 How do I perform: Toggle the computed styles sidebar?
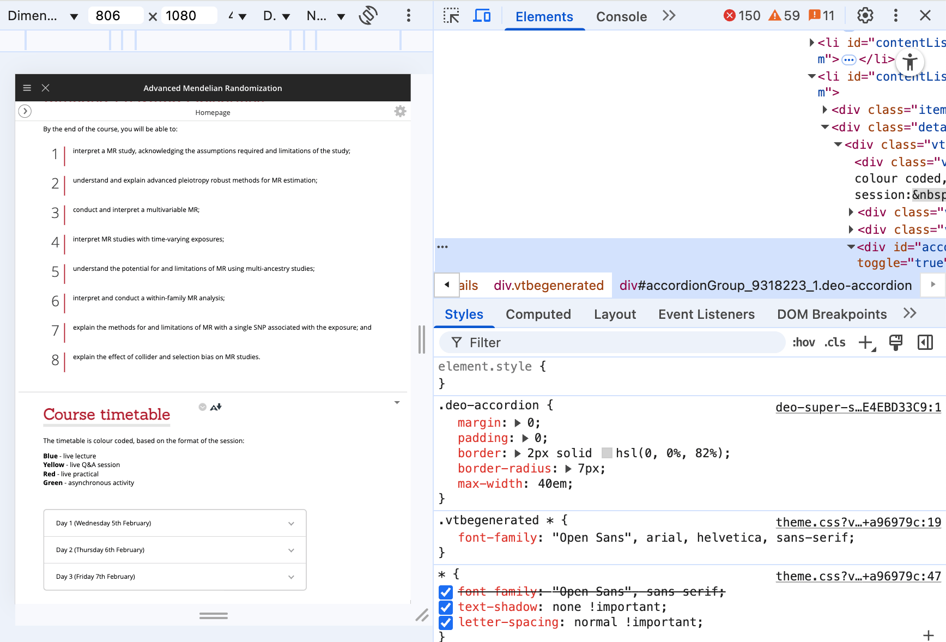tap(925, 343)
